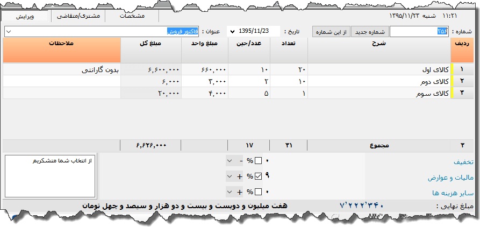Image resolution: width=480 pixels, height=227 pixels.
Task: Open the تاریخ date dropdown
Action: pos(232,31)
